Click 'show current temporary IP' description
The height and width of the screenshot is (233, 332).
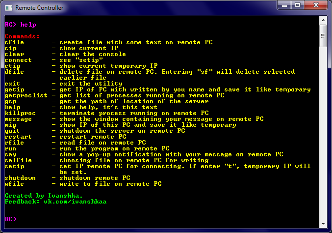click(x=108, y=66)
